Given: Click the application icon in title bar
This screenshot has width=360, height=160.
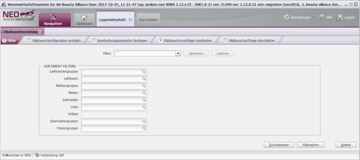Looking at the screenshot, I should click(x=4, y=5).
